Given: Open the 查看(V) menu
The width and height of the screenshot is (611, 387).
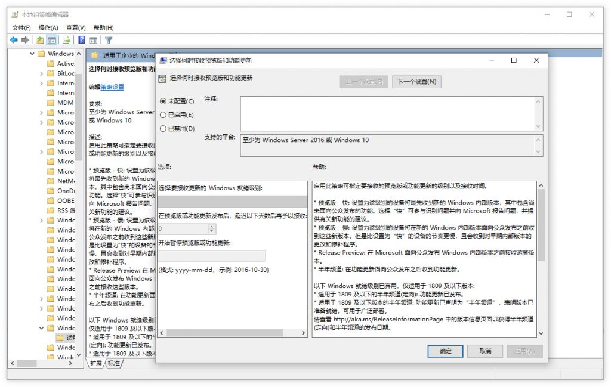Looking at the screenshot, I should [x=76, y=27].
